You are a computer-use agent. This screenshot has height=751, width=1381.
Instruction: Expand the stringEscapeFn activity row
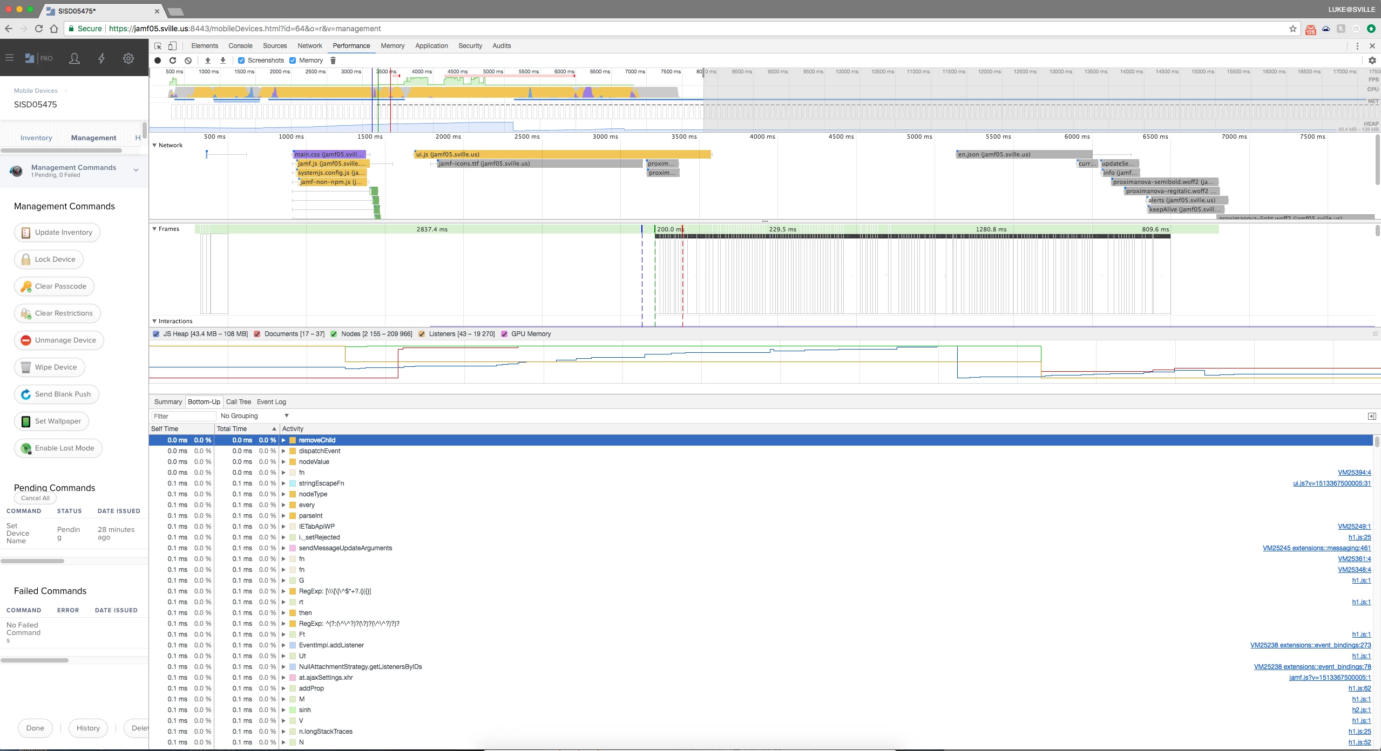pos(283,483)
